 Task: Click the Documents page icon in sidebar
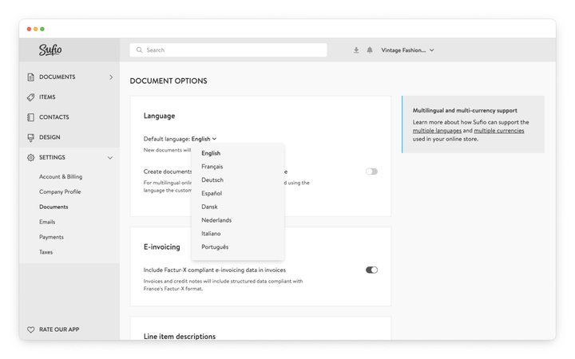click(31, 77)
